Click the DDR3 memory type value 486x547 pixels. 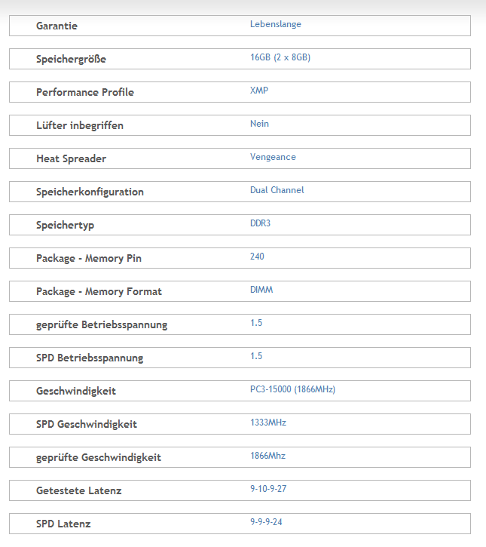(261, 223)
